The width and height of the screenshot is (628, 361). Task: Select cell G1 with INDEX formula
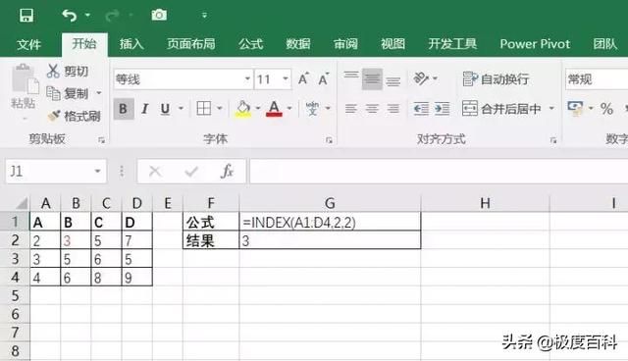(x=330, y=222)
